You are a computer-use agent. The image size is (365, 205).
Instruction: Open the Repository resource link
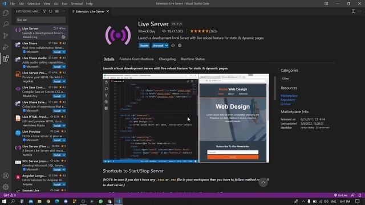coord(287,100)
